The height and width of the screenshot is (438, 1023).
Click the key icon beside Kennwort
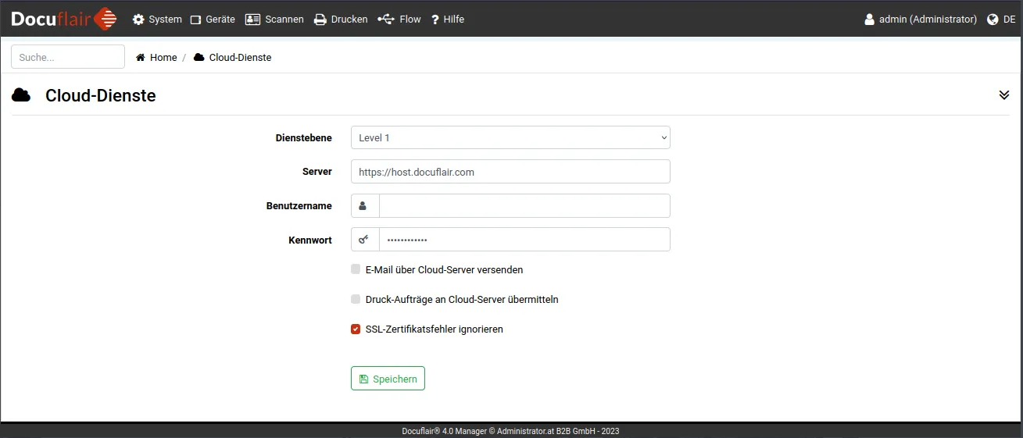[364, 240]
